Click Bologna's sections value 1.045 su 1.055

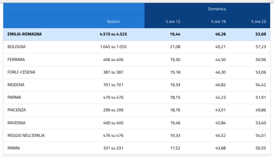[x=113, y=47]
